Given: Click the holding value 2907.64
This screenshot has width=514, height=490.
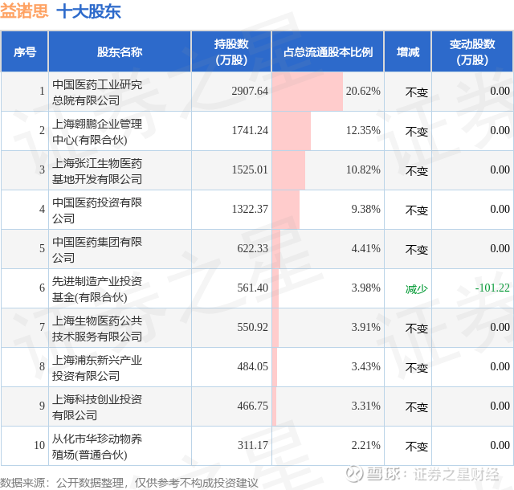Looking at the screenshot, I should [x=250, y=91].
